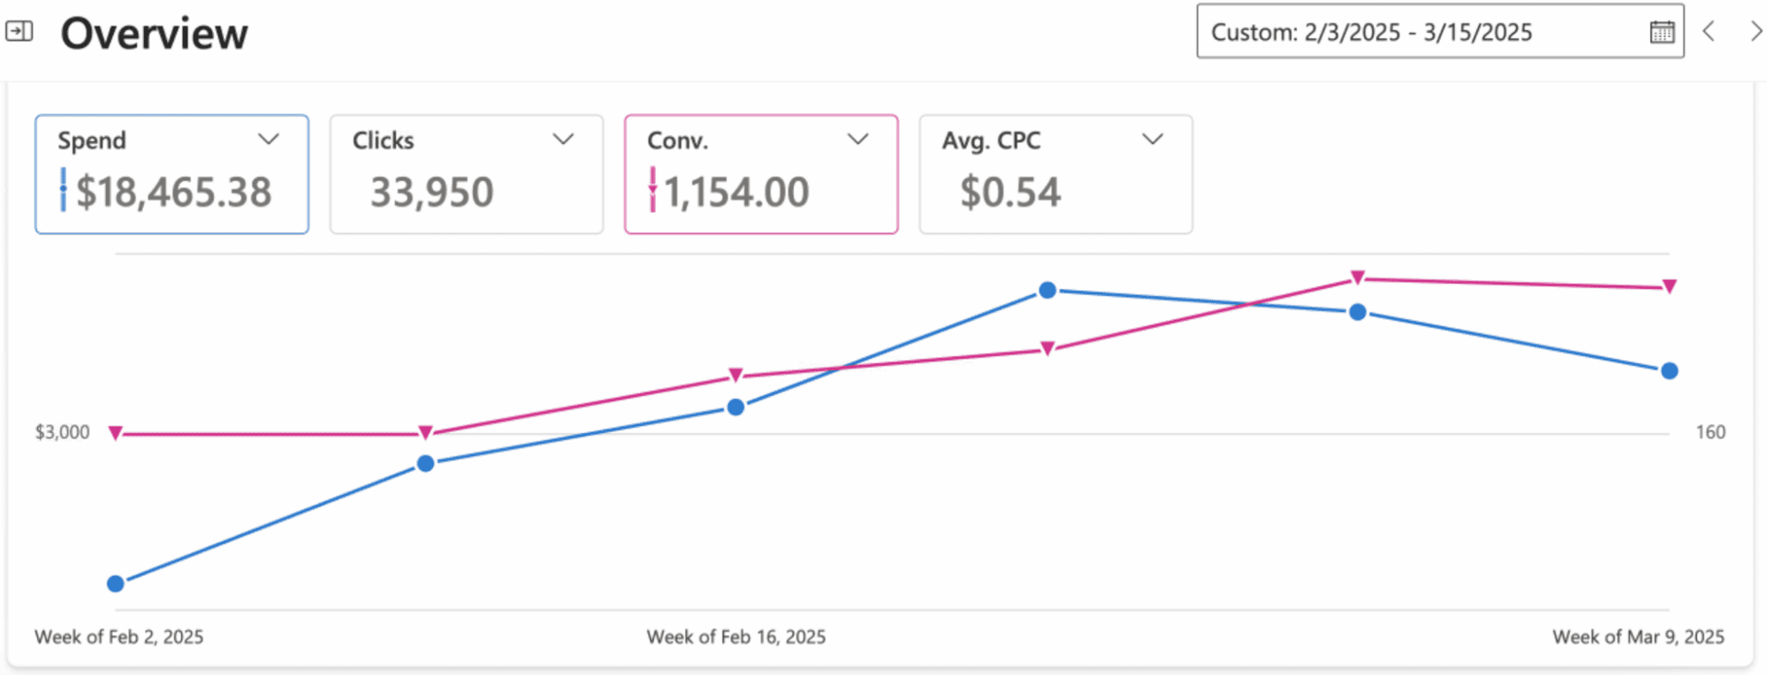
Task: Click the highest blue Spend data point
Action: tap(1047, 290)
